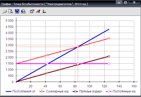Click the y-axis label "4 000"
This screenshot has height=97, width=141.
[9, 33]
